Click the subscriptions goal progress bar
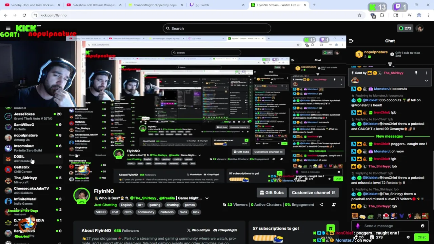 click(x=268, y=238)
